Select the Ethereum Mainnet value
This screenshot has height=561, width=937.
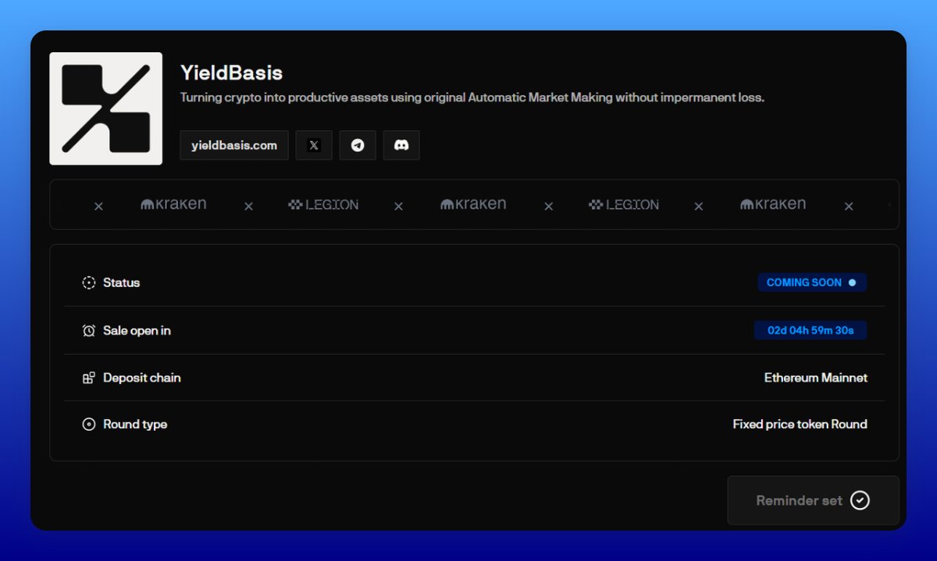pyautogui.click(x=816, y=378)
